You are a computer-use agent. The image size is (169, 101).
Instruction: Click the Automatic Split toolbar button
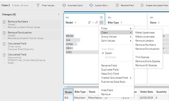73,5
